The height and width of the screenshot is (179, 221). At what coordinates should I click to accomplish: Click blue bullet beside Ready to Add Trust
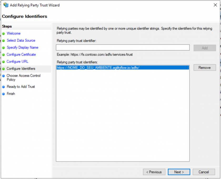point(4,87)
